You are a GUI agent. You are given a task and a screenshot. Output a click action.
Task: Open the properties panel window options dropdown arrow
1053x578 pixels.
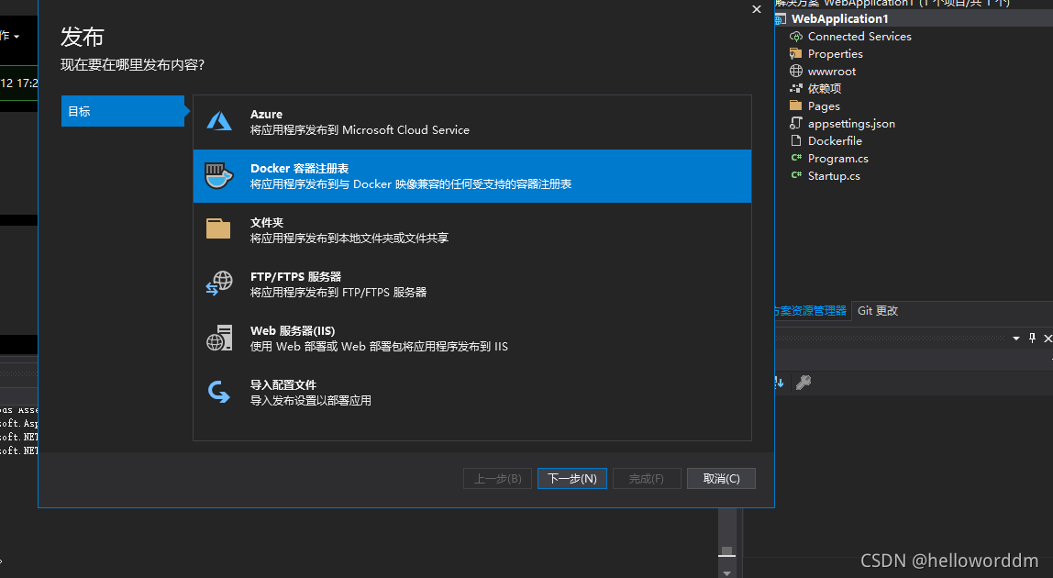tap(1016, 338)
